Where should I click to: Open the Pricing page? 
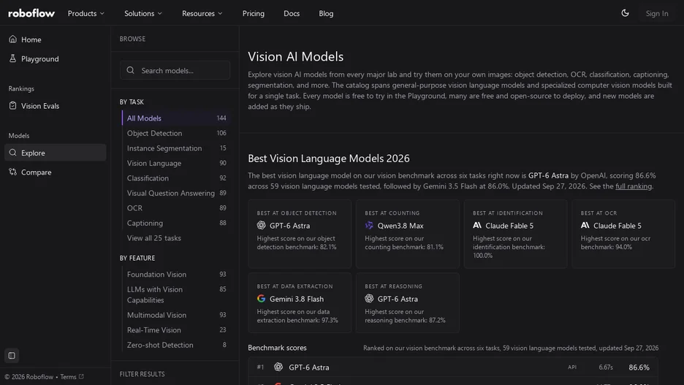tap(254, 14)
